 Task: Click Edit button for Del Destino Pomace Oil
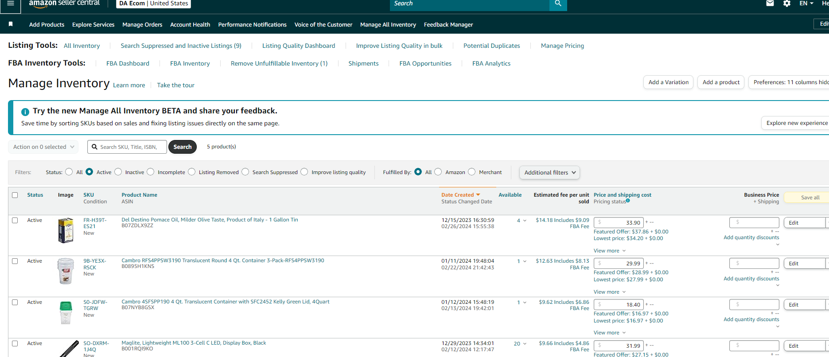(x=805, y=223)
